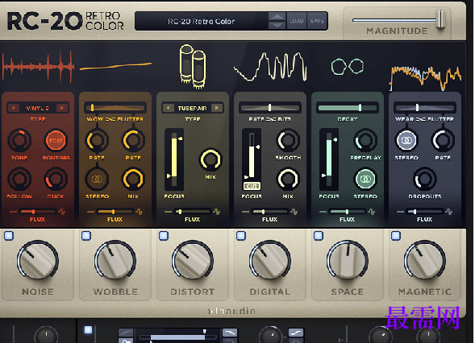Toggle the Noise module power checkbox

point(9,236)
